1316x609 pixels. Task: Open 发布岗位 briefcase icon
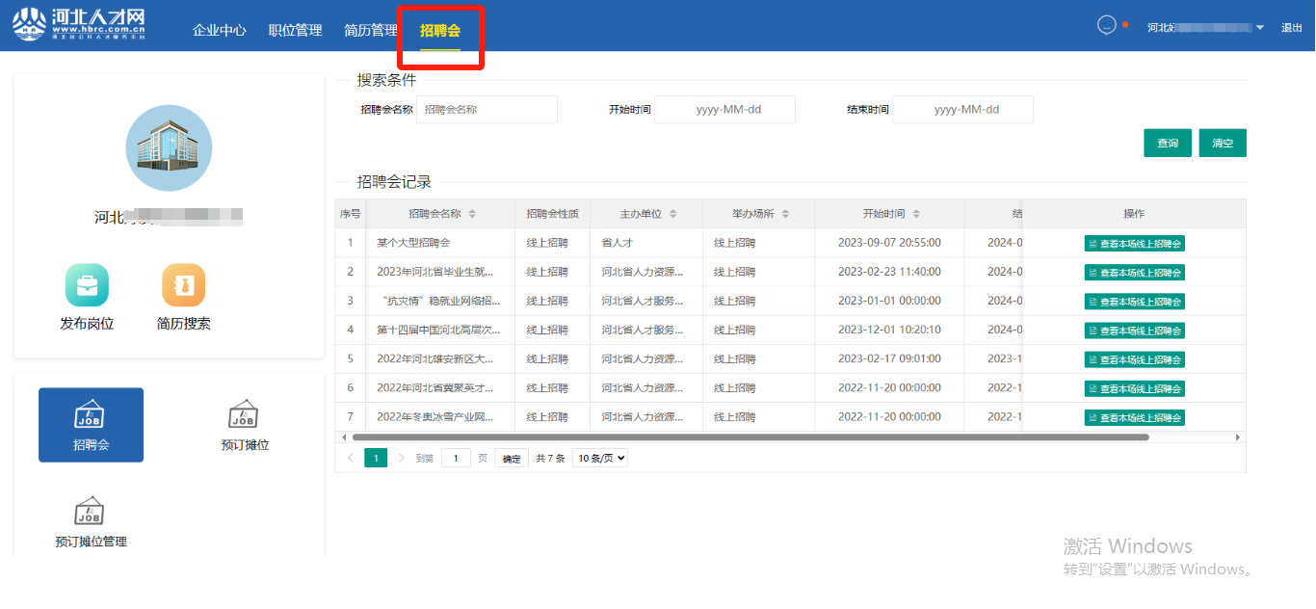[87, 285]
